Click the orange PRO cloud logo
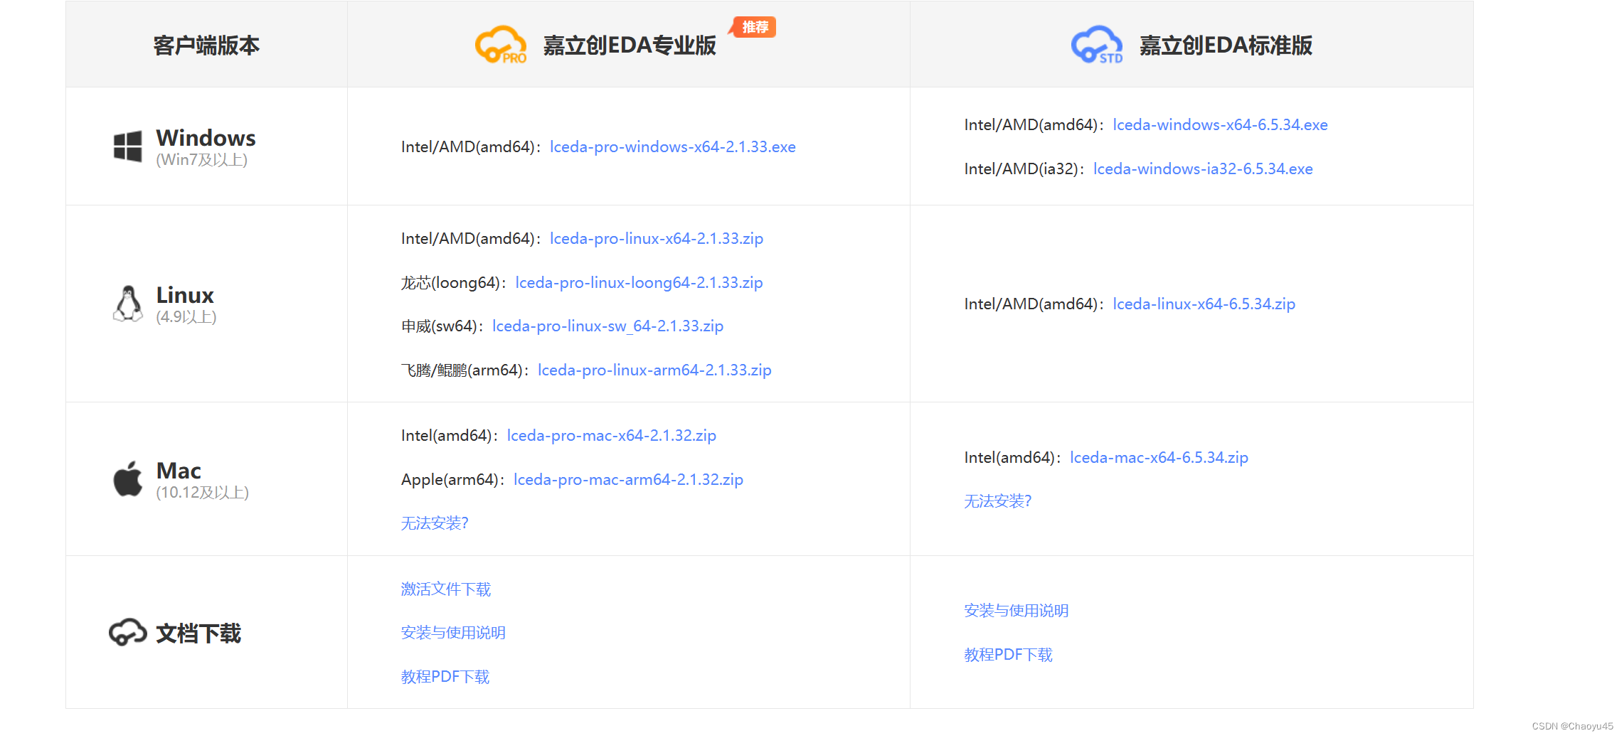 point(501,45)
